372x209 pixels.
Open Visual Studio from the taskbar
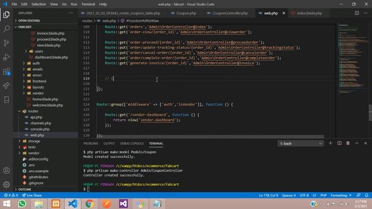(123, 204)
